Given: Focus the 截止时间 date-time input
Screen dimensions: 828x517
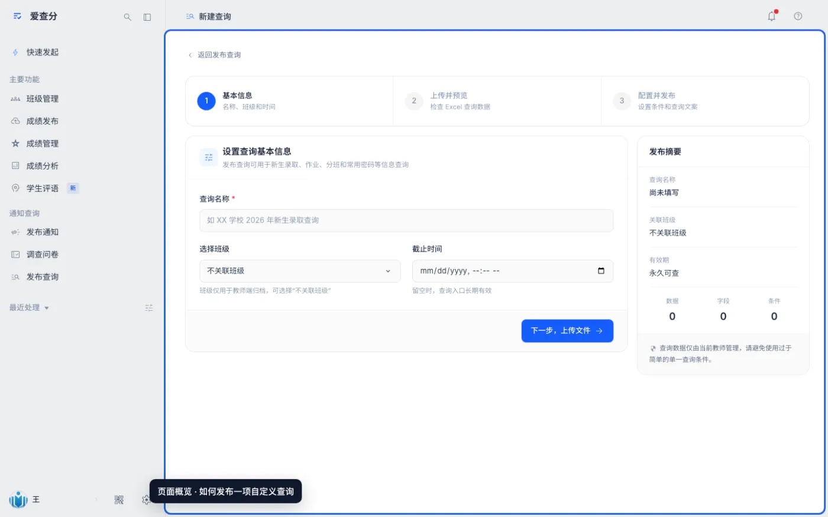Looking at the screenshot, I should point(513,271).
